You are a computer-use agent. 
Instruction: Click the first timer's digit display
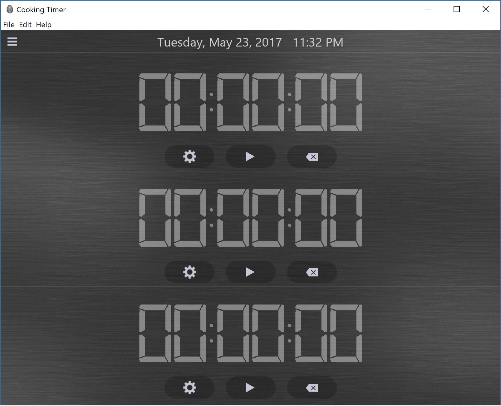point(250,101)
